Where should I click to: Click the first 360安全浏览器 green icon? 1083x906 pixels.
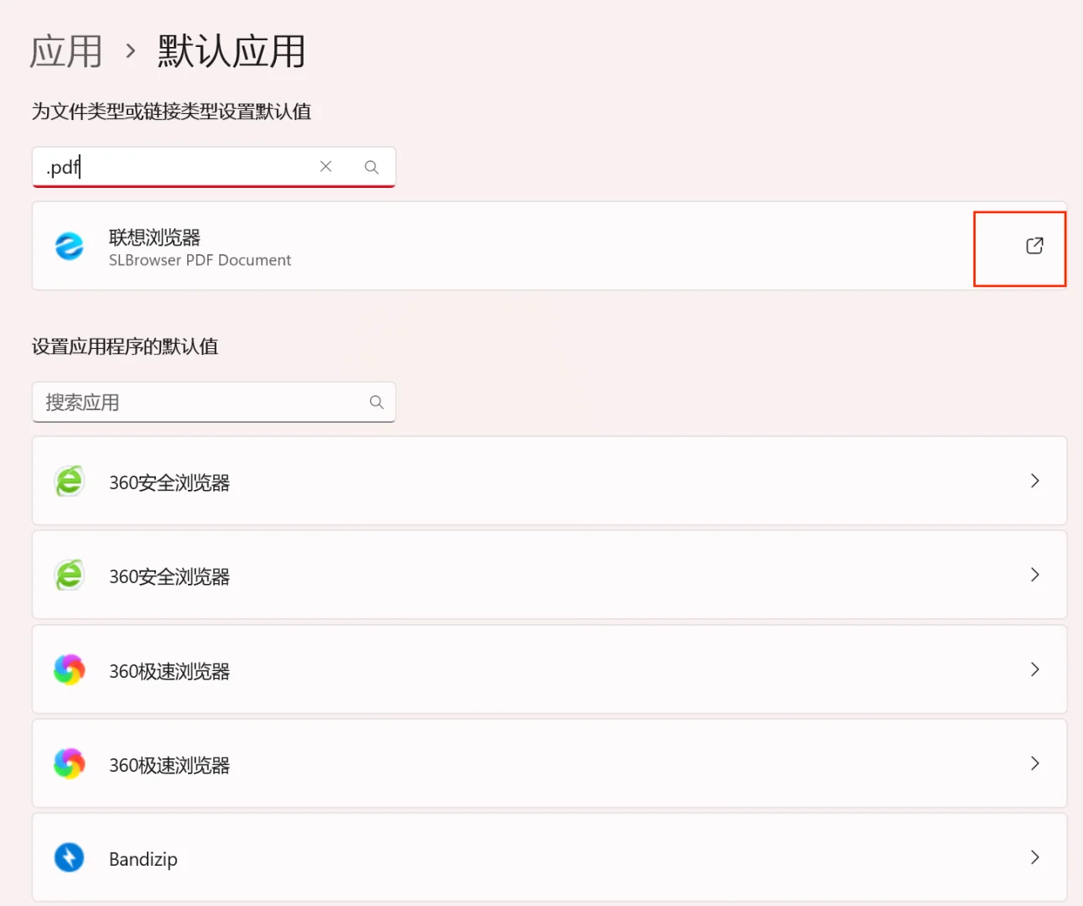(69, 481)
